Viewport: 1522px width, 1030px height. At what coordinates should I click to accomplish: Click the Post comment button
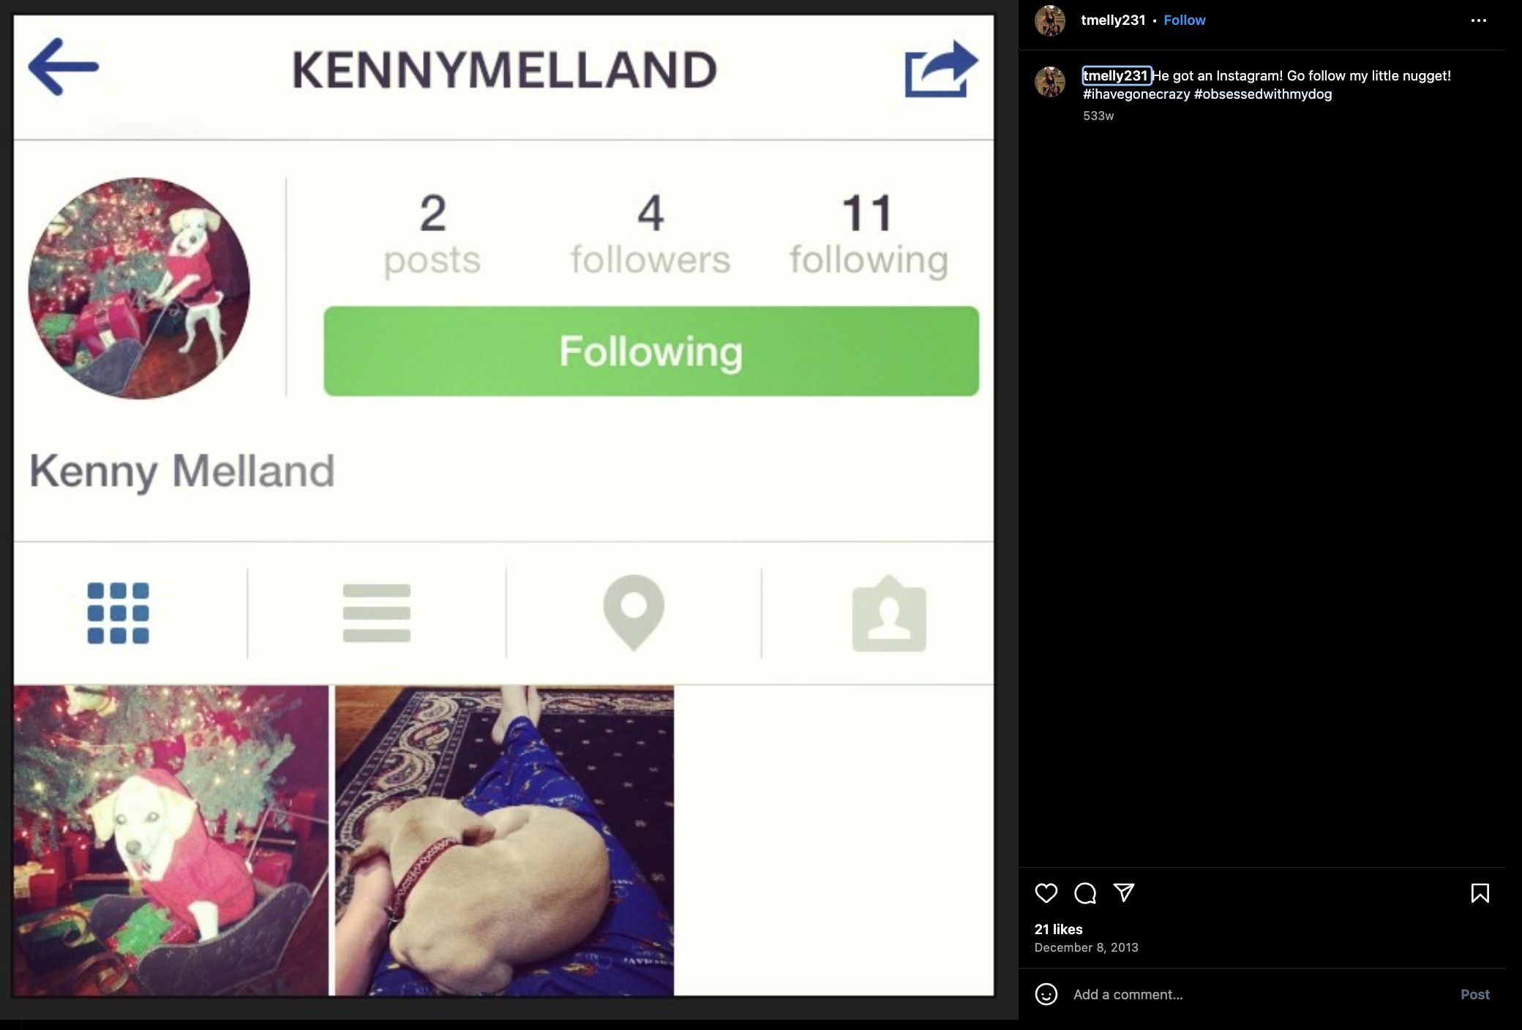click(1474, 994)
